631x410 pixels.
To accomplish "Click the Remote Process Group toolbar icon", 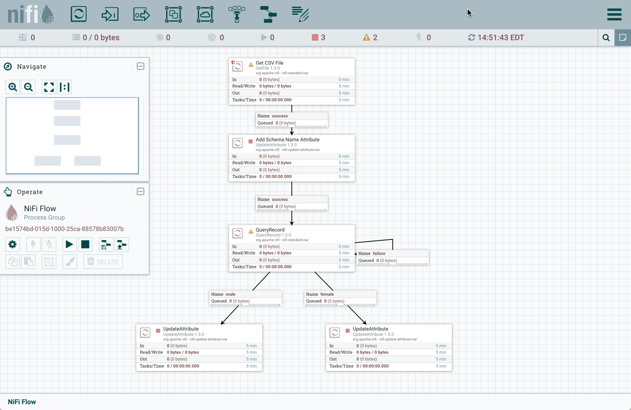I will pyautogui.click(x=205, y=14).
